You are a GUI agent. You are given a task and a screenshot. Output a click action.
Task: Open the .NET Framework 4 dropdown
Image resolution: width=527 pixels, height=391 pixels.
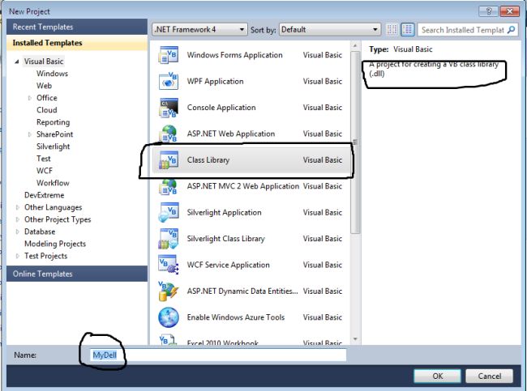pyautogui.click(x=199, y=29)
